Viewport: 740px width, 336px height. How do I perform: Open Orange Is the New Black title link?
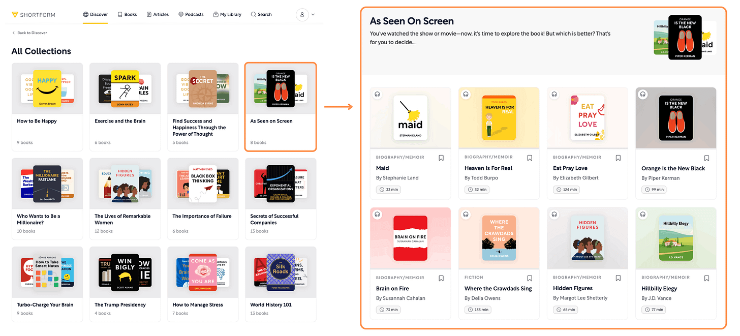click(x=673, y=169)
